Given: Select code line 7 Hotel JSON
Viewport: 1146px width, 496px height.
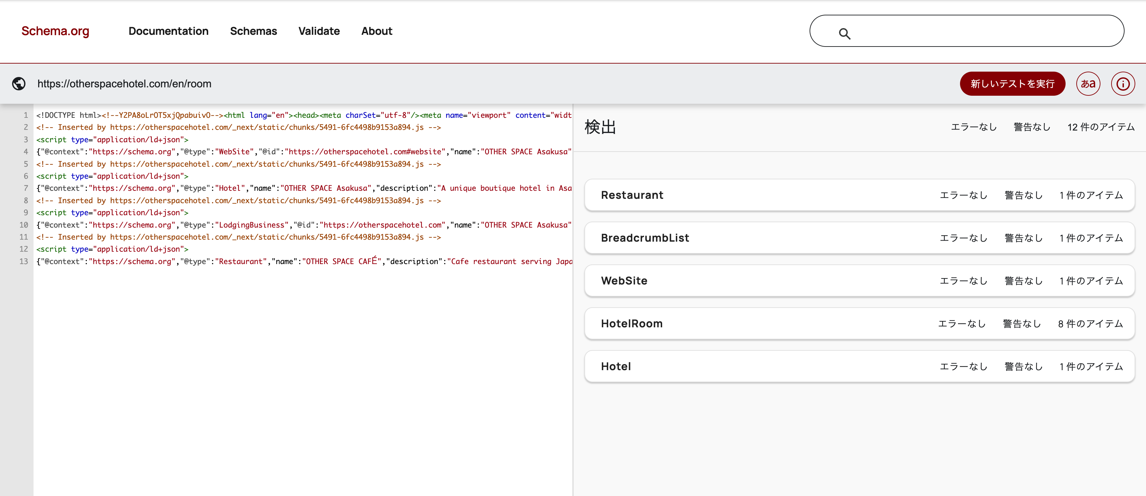Looking at the screenshot, I should coord(304,188).
